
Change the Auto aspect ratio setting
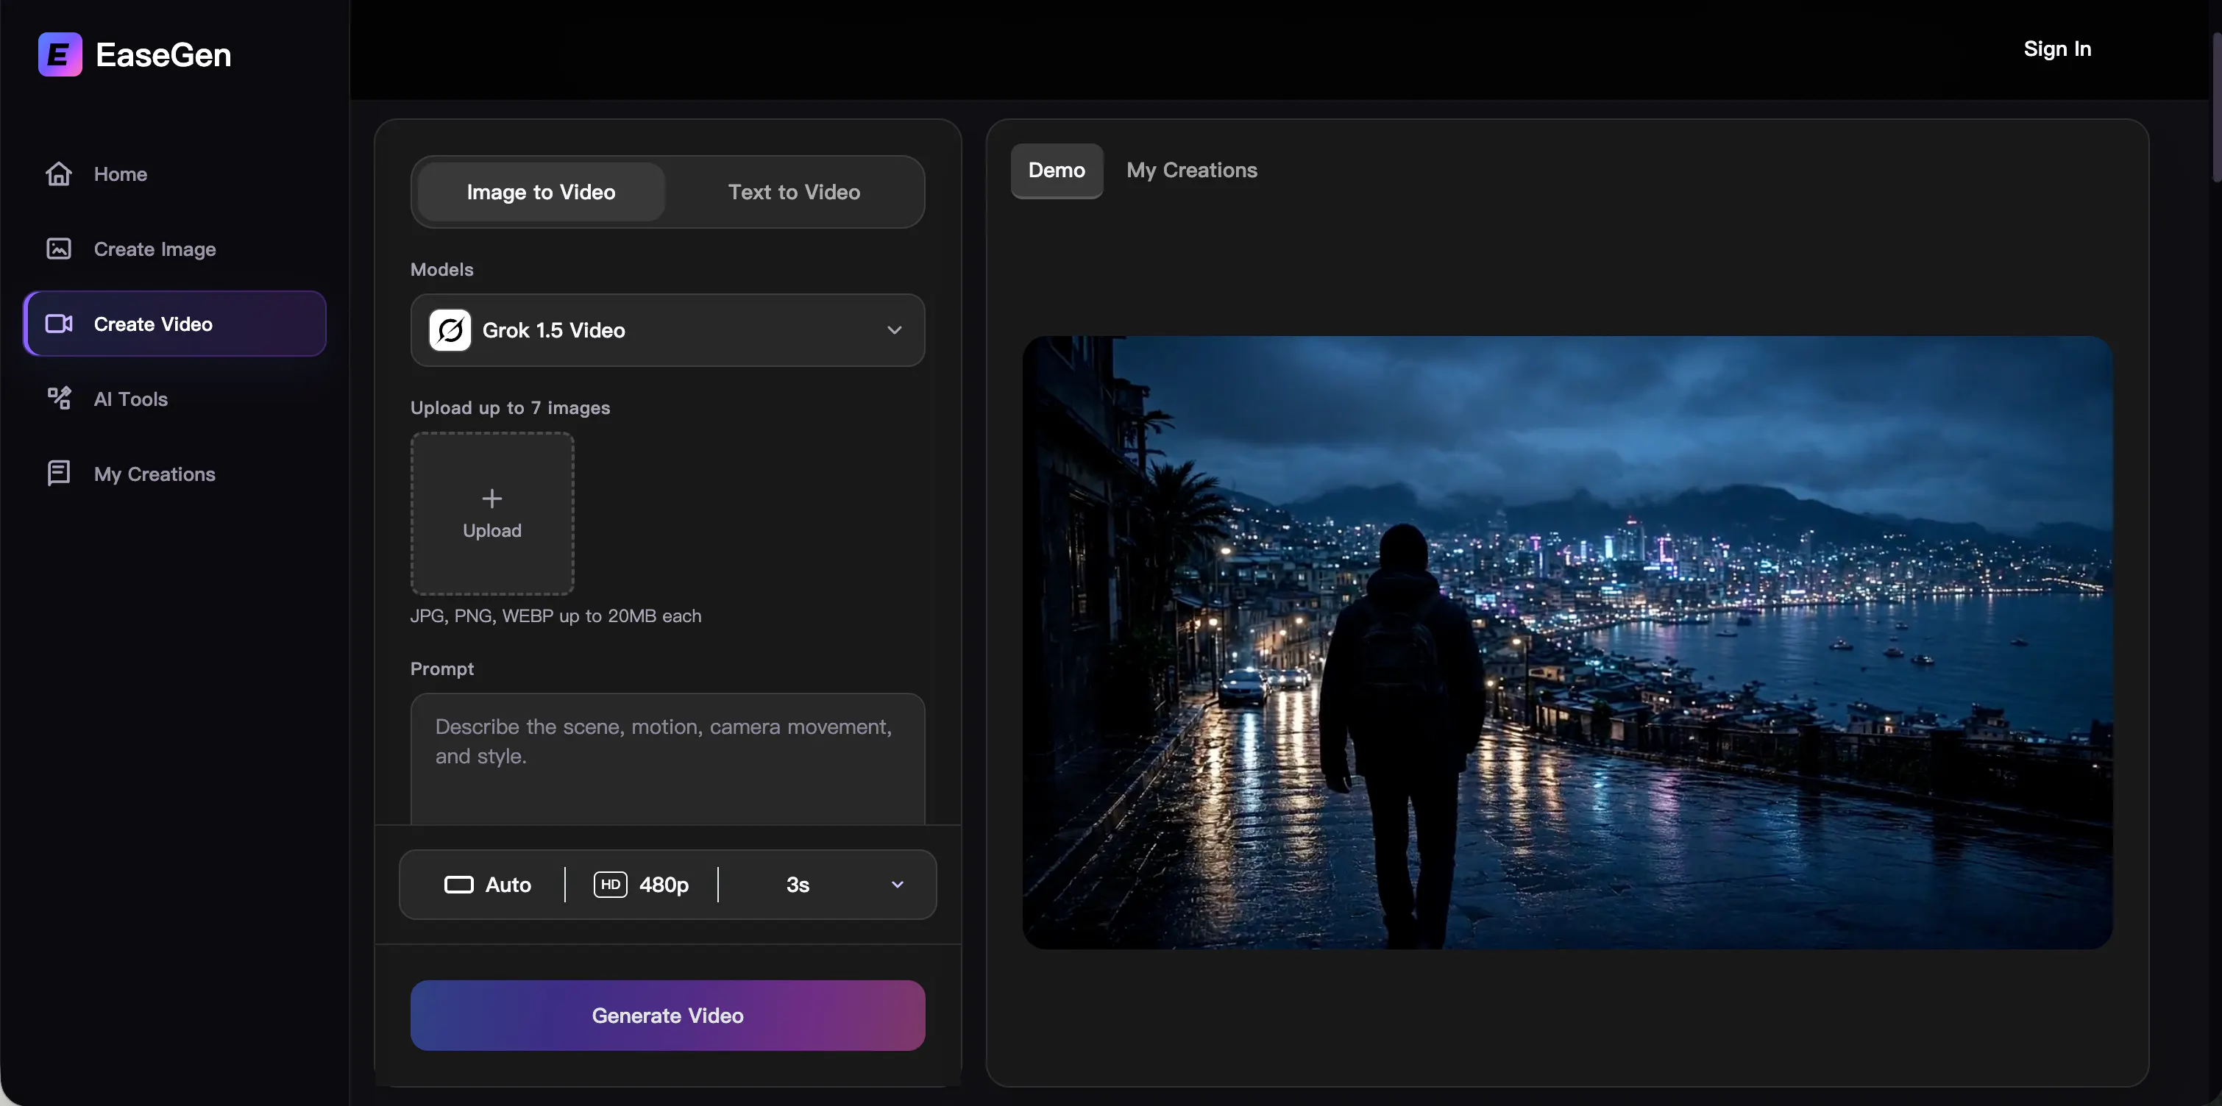(487, 885)
